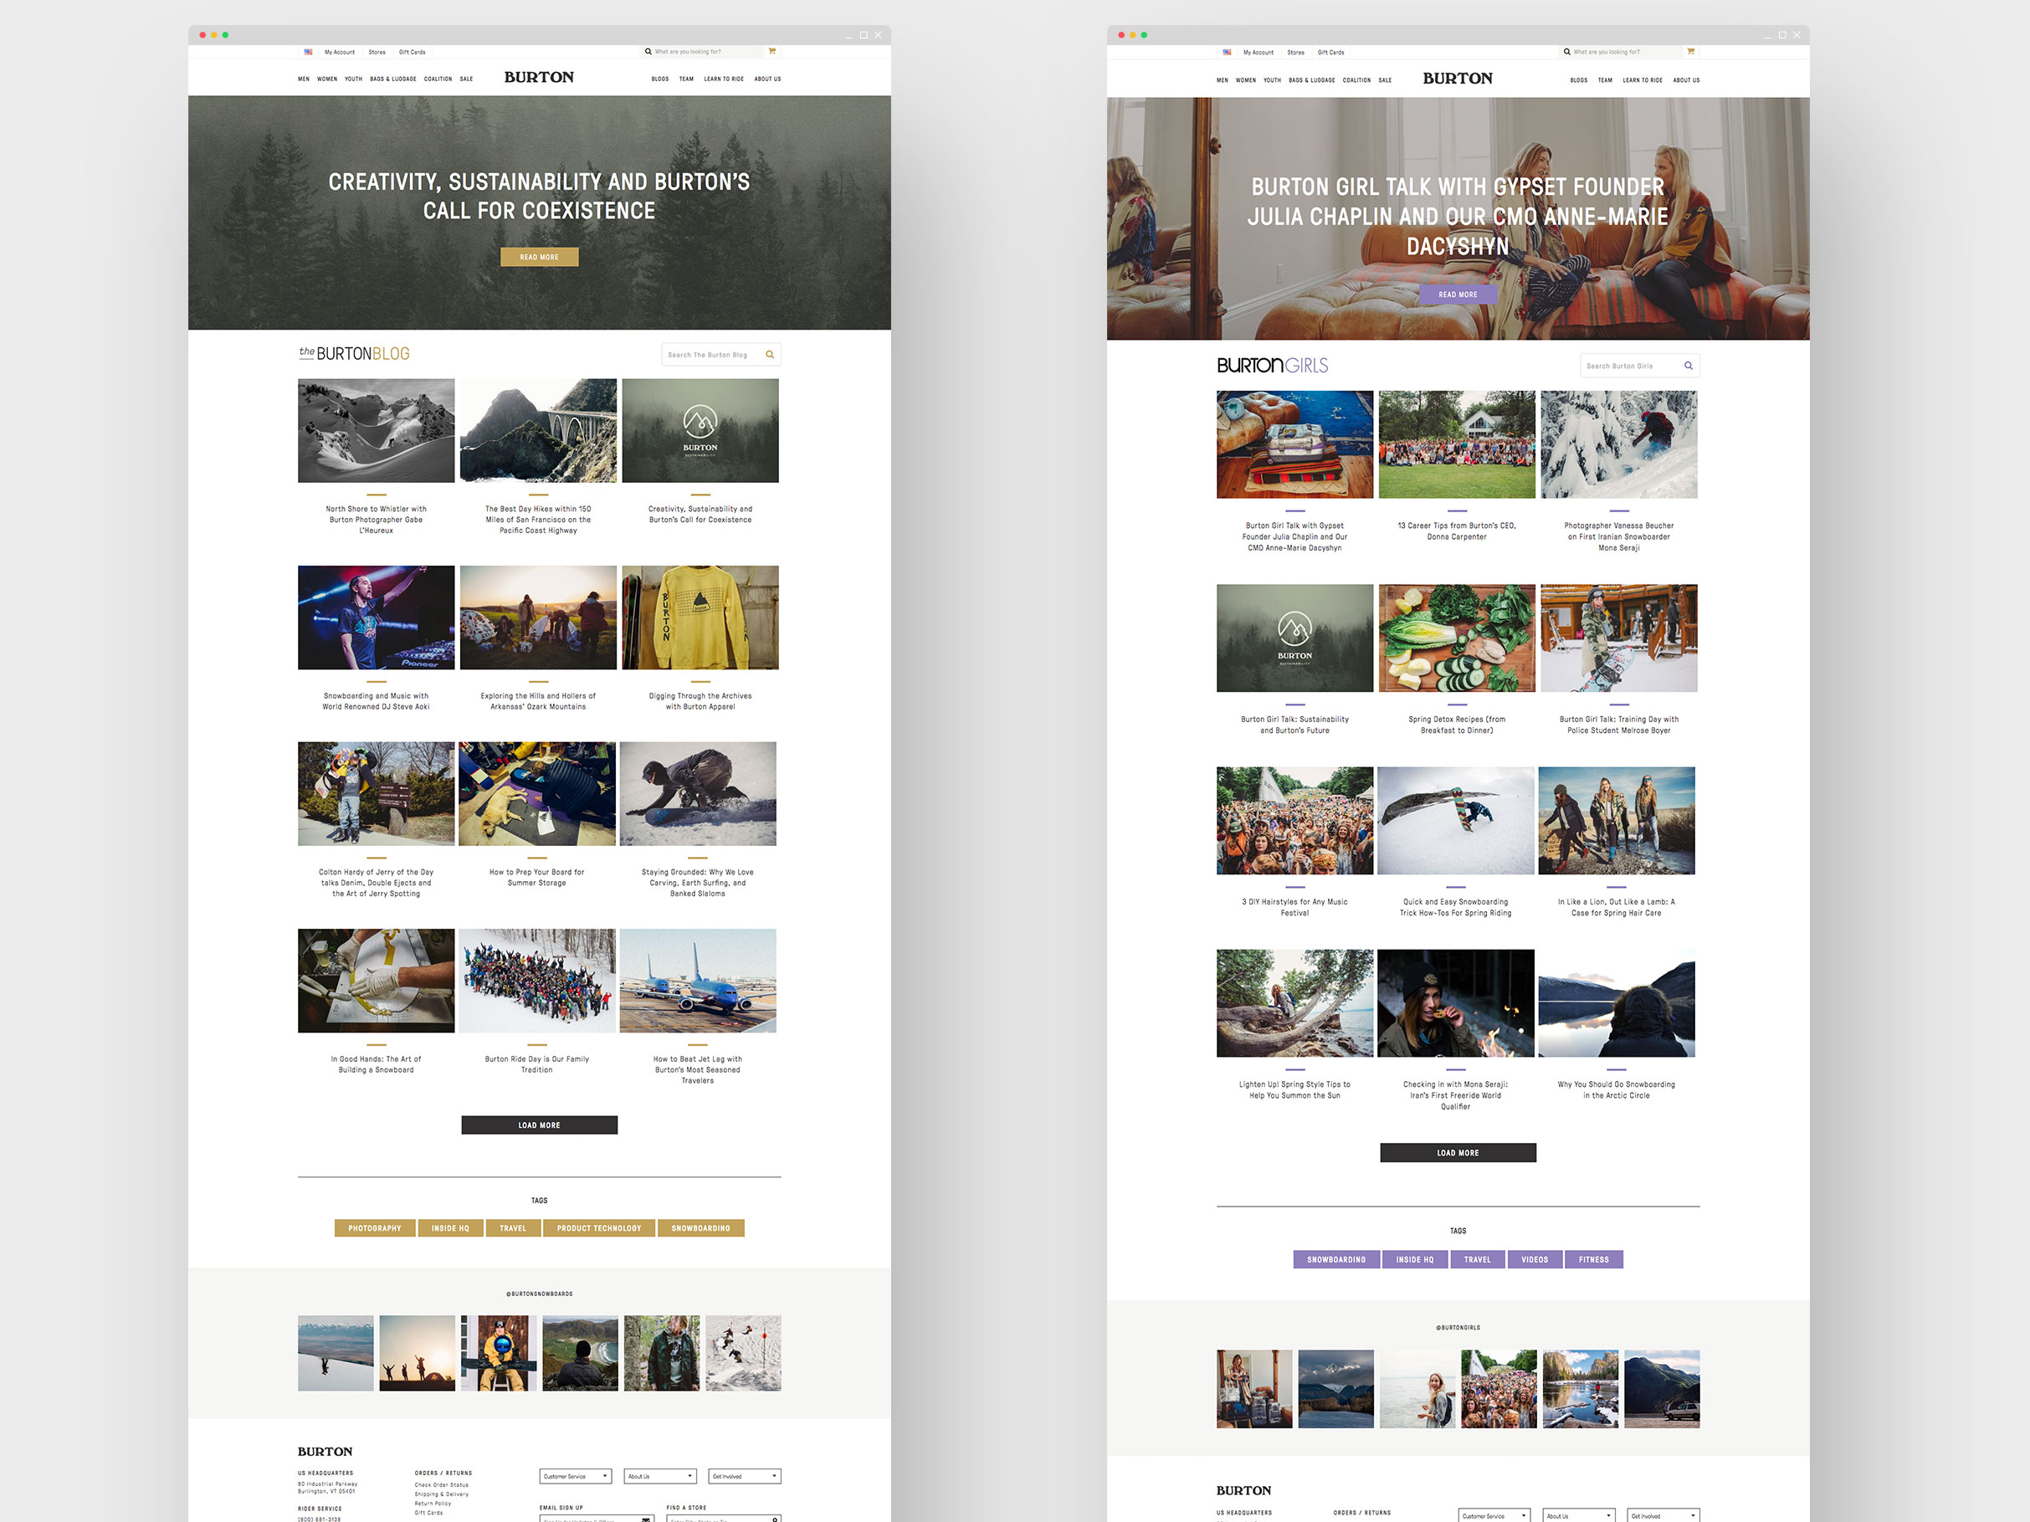Open the Arctic Circle snowboarding thumbnail
Viewport: 2030px width, 1522px height.
coord(1616,1002)
